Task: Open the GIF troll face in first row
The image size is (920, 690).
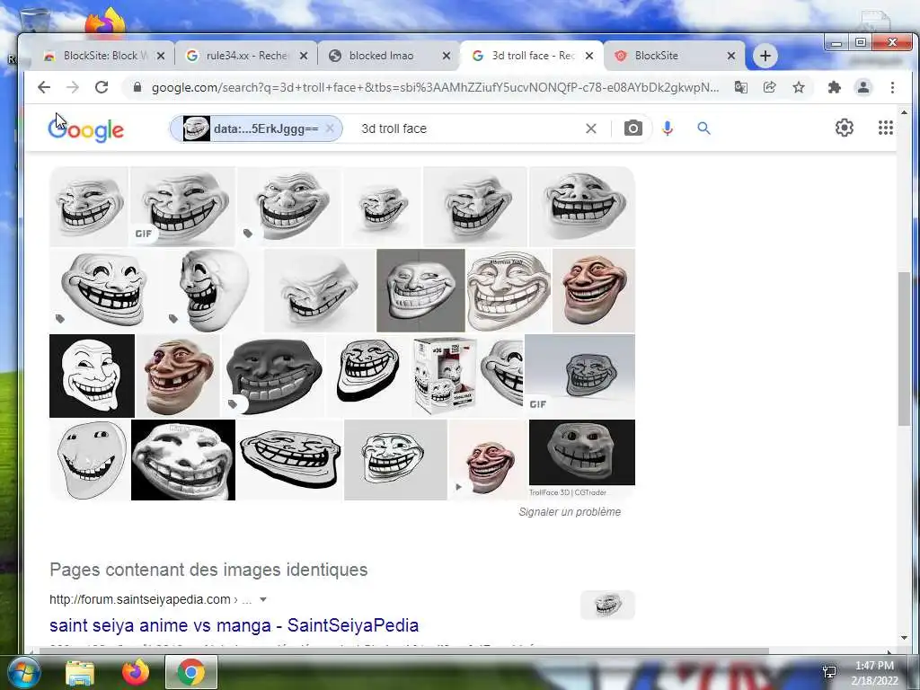Action: point(182,206)
